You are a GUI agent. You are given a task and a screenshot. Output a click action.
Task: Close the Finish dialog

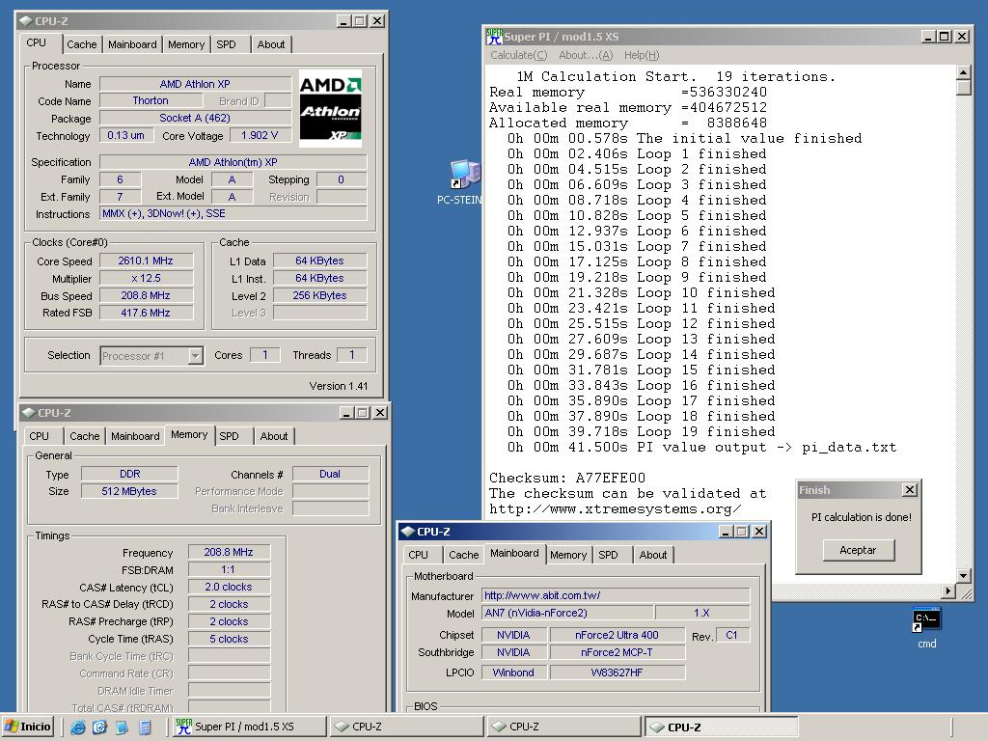click(910, 489)
